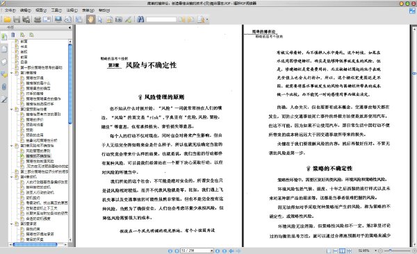Screen dimensions: 417x254
Task: Collapse the 第1章 bookmark node
Action: [11, 73]
